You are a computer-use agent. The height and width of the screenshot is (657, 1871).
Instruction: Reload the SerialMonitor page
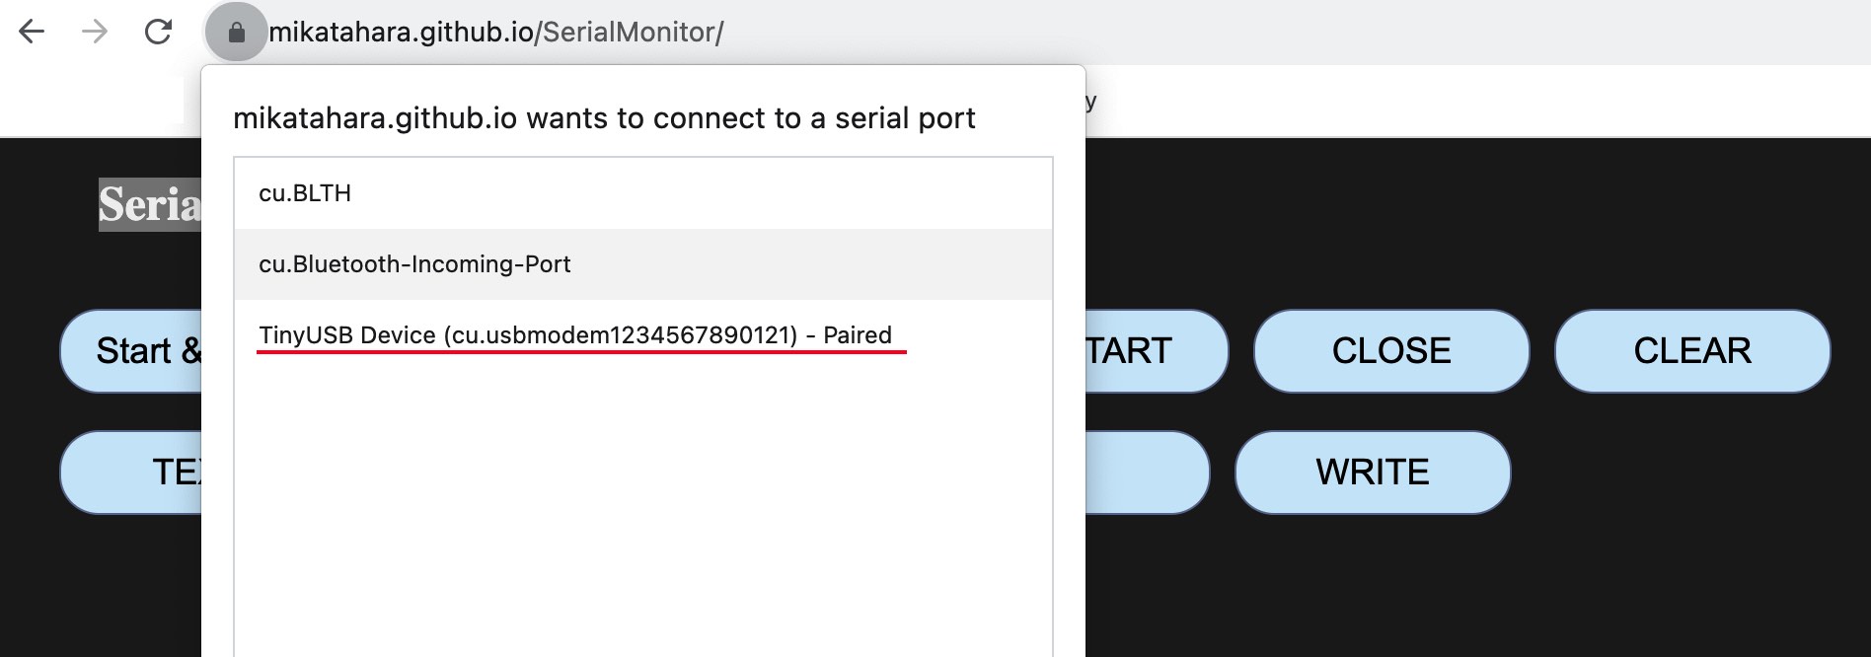(x=158, y=33)
